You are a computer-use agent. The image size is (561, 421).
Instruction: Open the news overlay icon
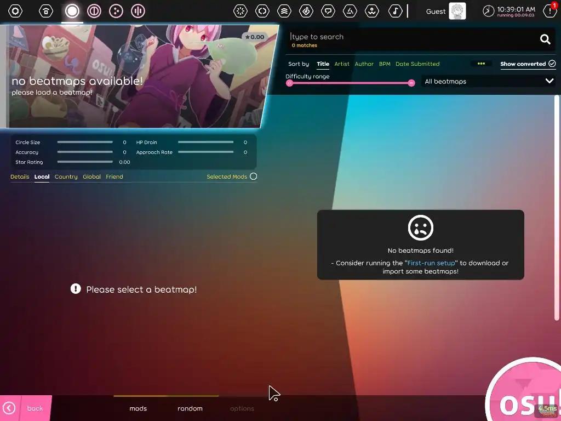click(x=240, y=11)
